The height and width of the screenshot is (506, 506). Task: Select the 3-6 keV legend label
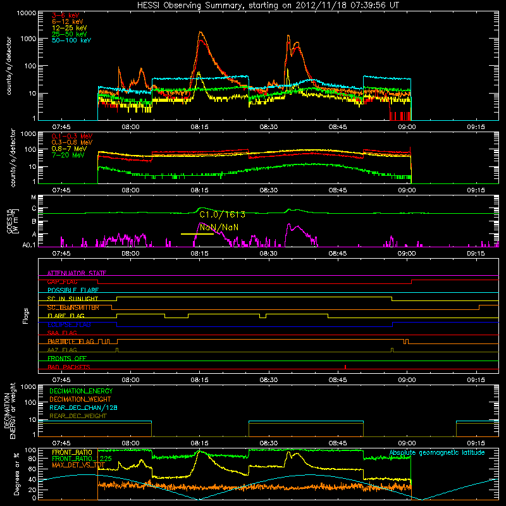pyautogui.click(x=66, y=15)
